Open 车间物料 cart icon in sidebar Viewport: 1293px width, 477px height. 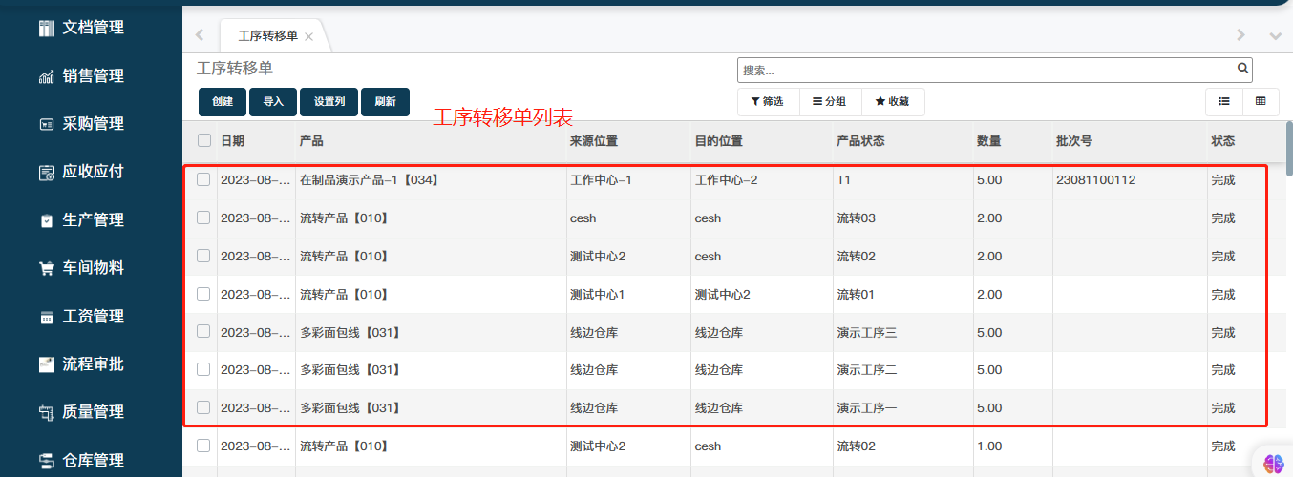tap(46, 268)
